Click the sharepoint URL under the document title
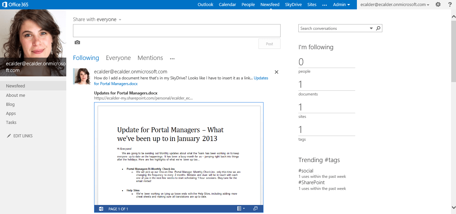Screen dimensions: 456x214 143,98
